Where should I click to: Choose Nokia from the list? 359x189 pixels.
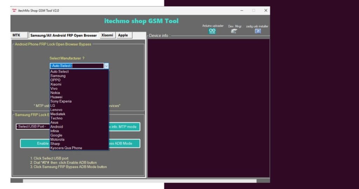click(79, 93)
